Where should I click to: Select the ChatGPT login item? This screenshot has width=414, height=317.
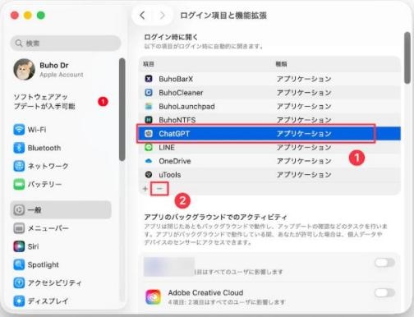(269, 134)
